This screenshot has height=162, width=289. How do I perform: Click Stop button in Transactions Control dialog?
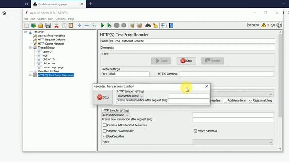(x=103, y=97)
